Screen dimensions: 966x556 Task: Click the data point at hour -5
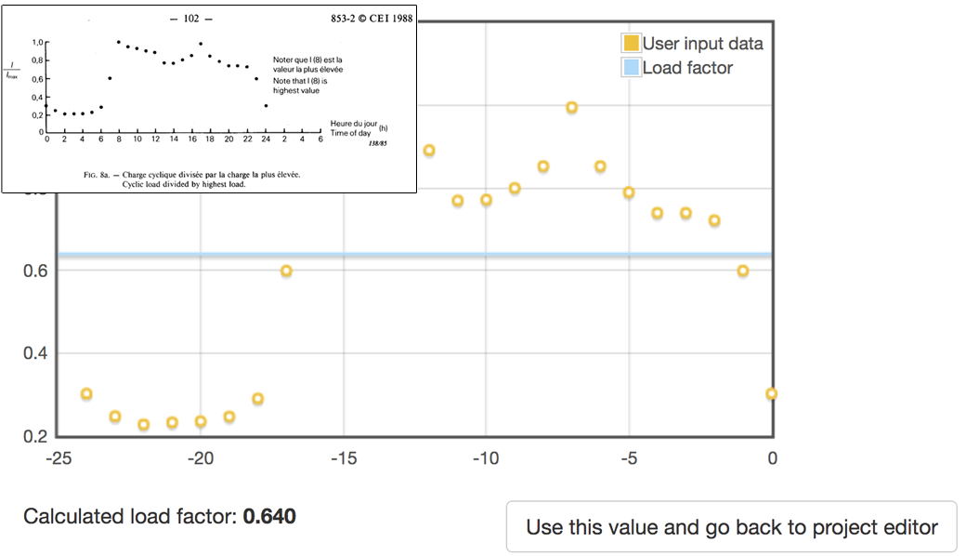pos(629,192)
